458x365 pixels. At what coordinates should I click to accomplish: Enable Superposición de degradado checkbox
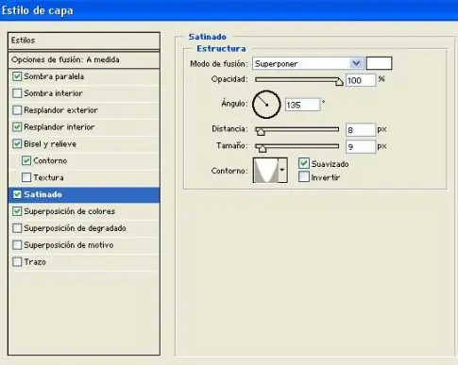point(17,228)
